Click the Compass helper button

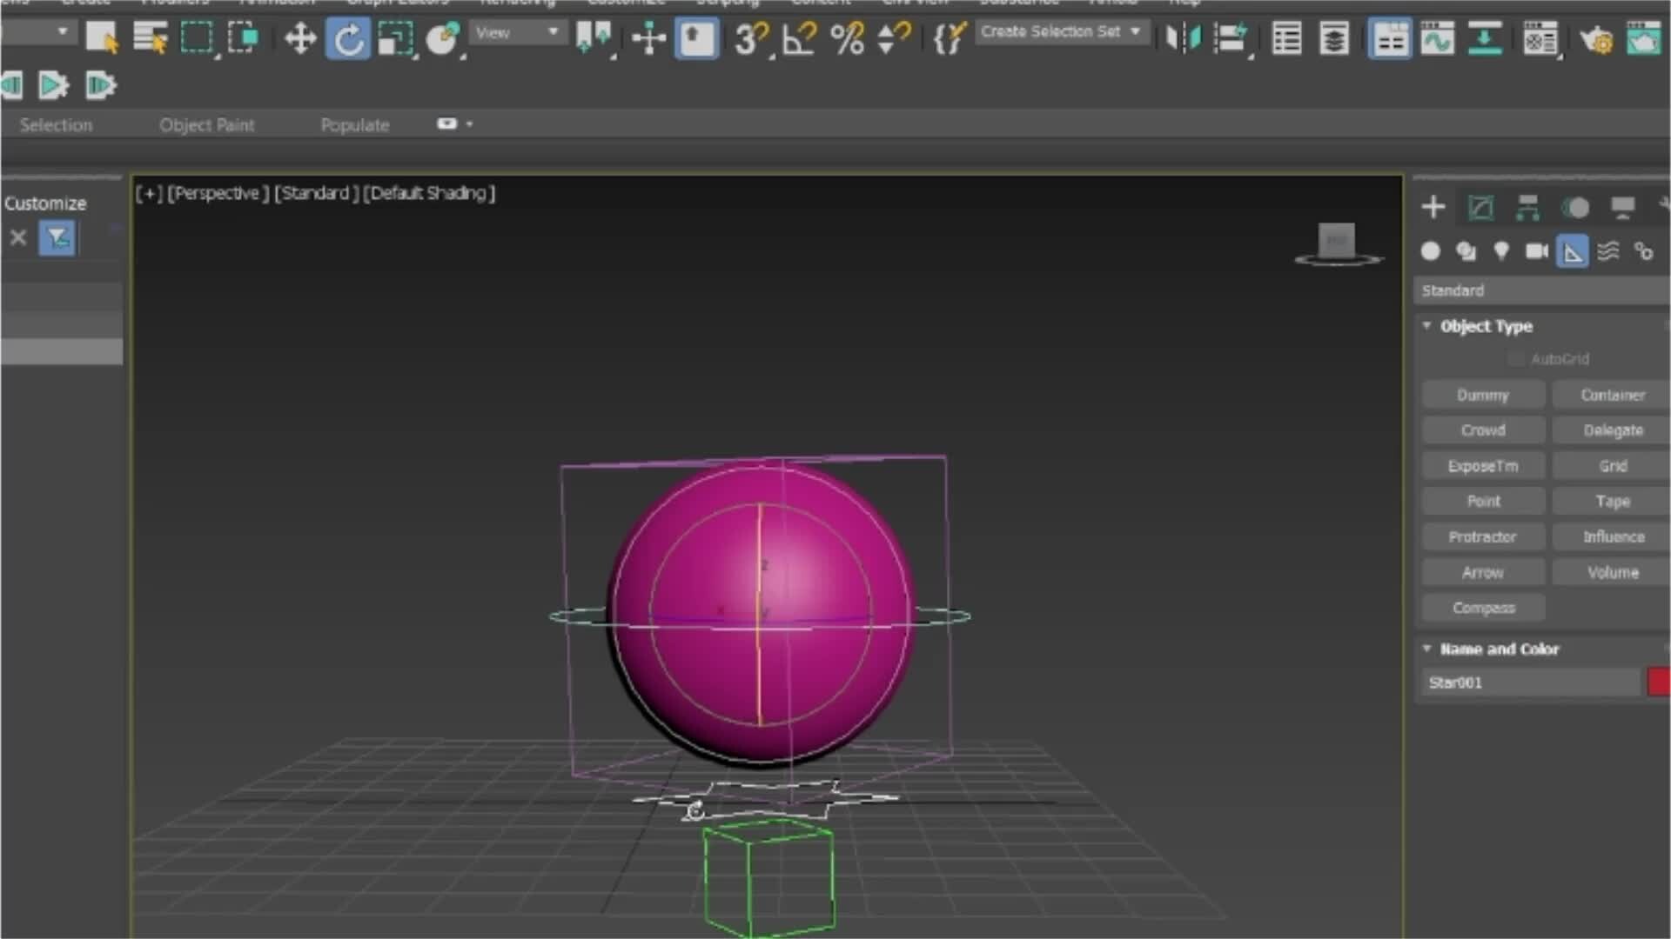[1482, 607]
